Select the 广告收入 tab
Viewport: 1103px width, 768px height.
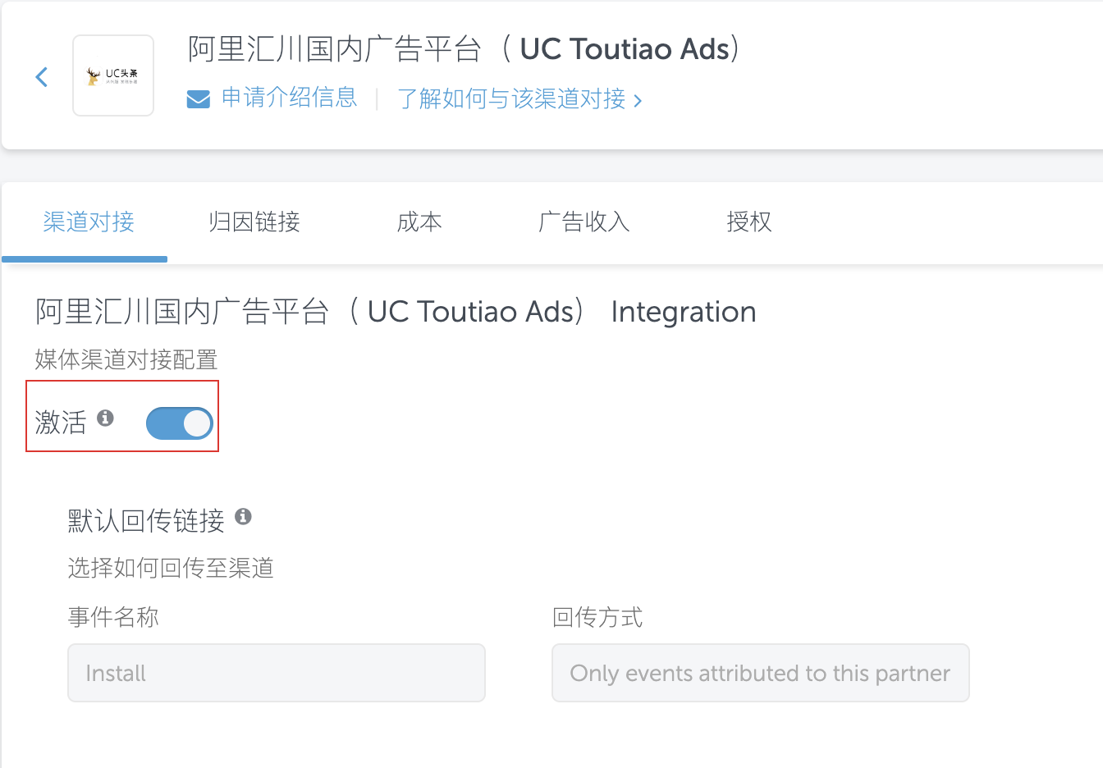584,222
